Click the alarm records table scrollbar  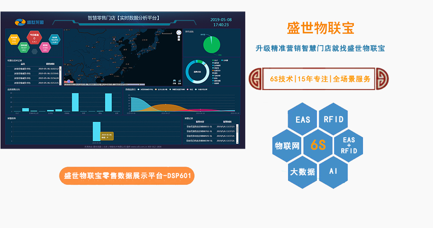click(x=237, y=134)
